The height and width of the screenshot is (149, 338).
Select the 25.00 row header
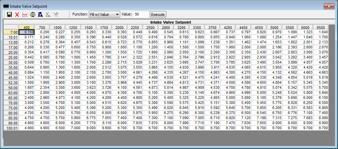coord(11,58)
